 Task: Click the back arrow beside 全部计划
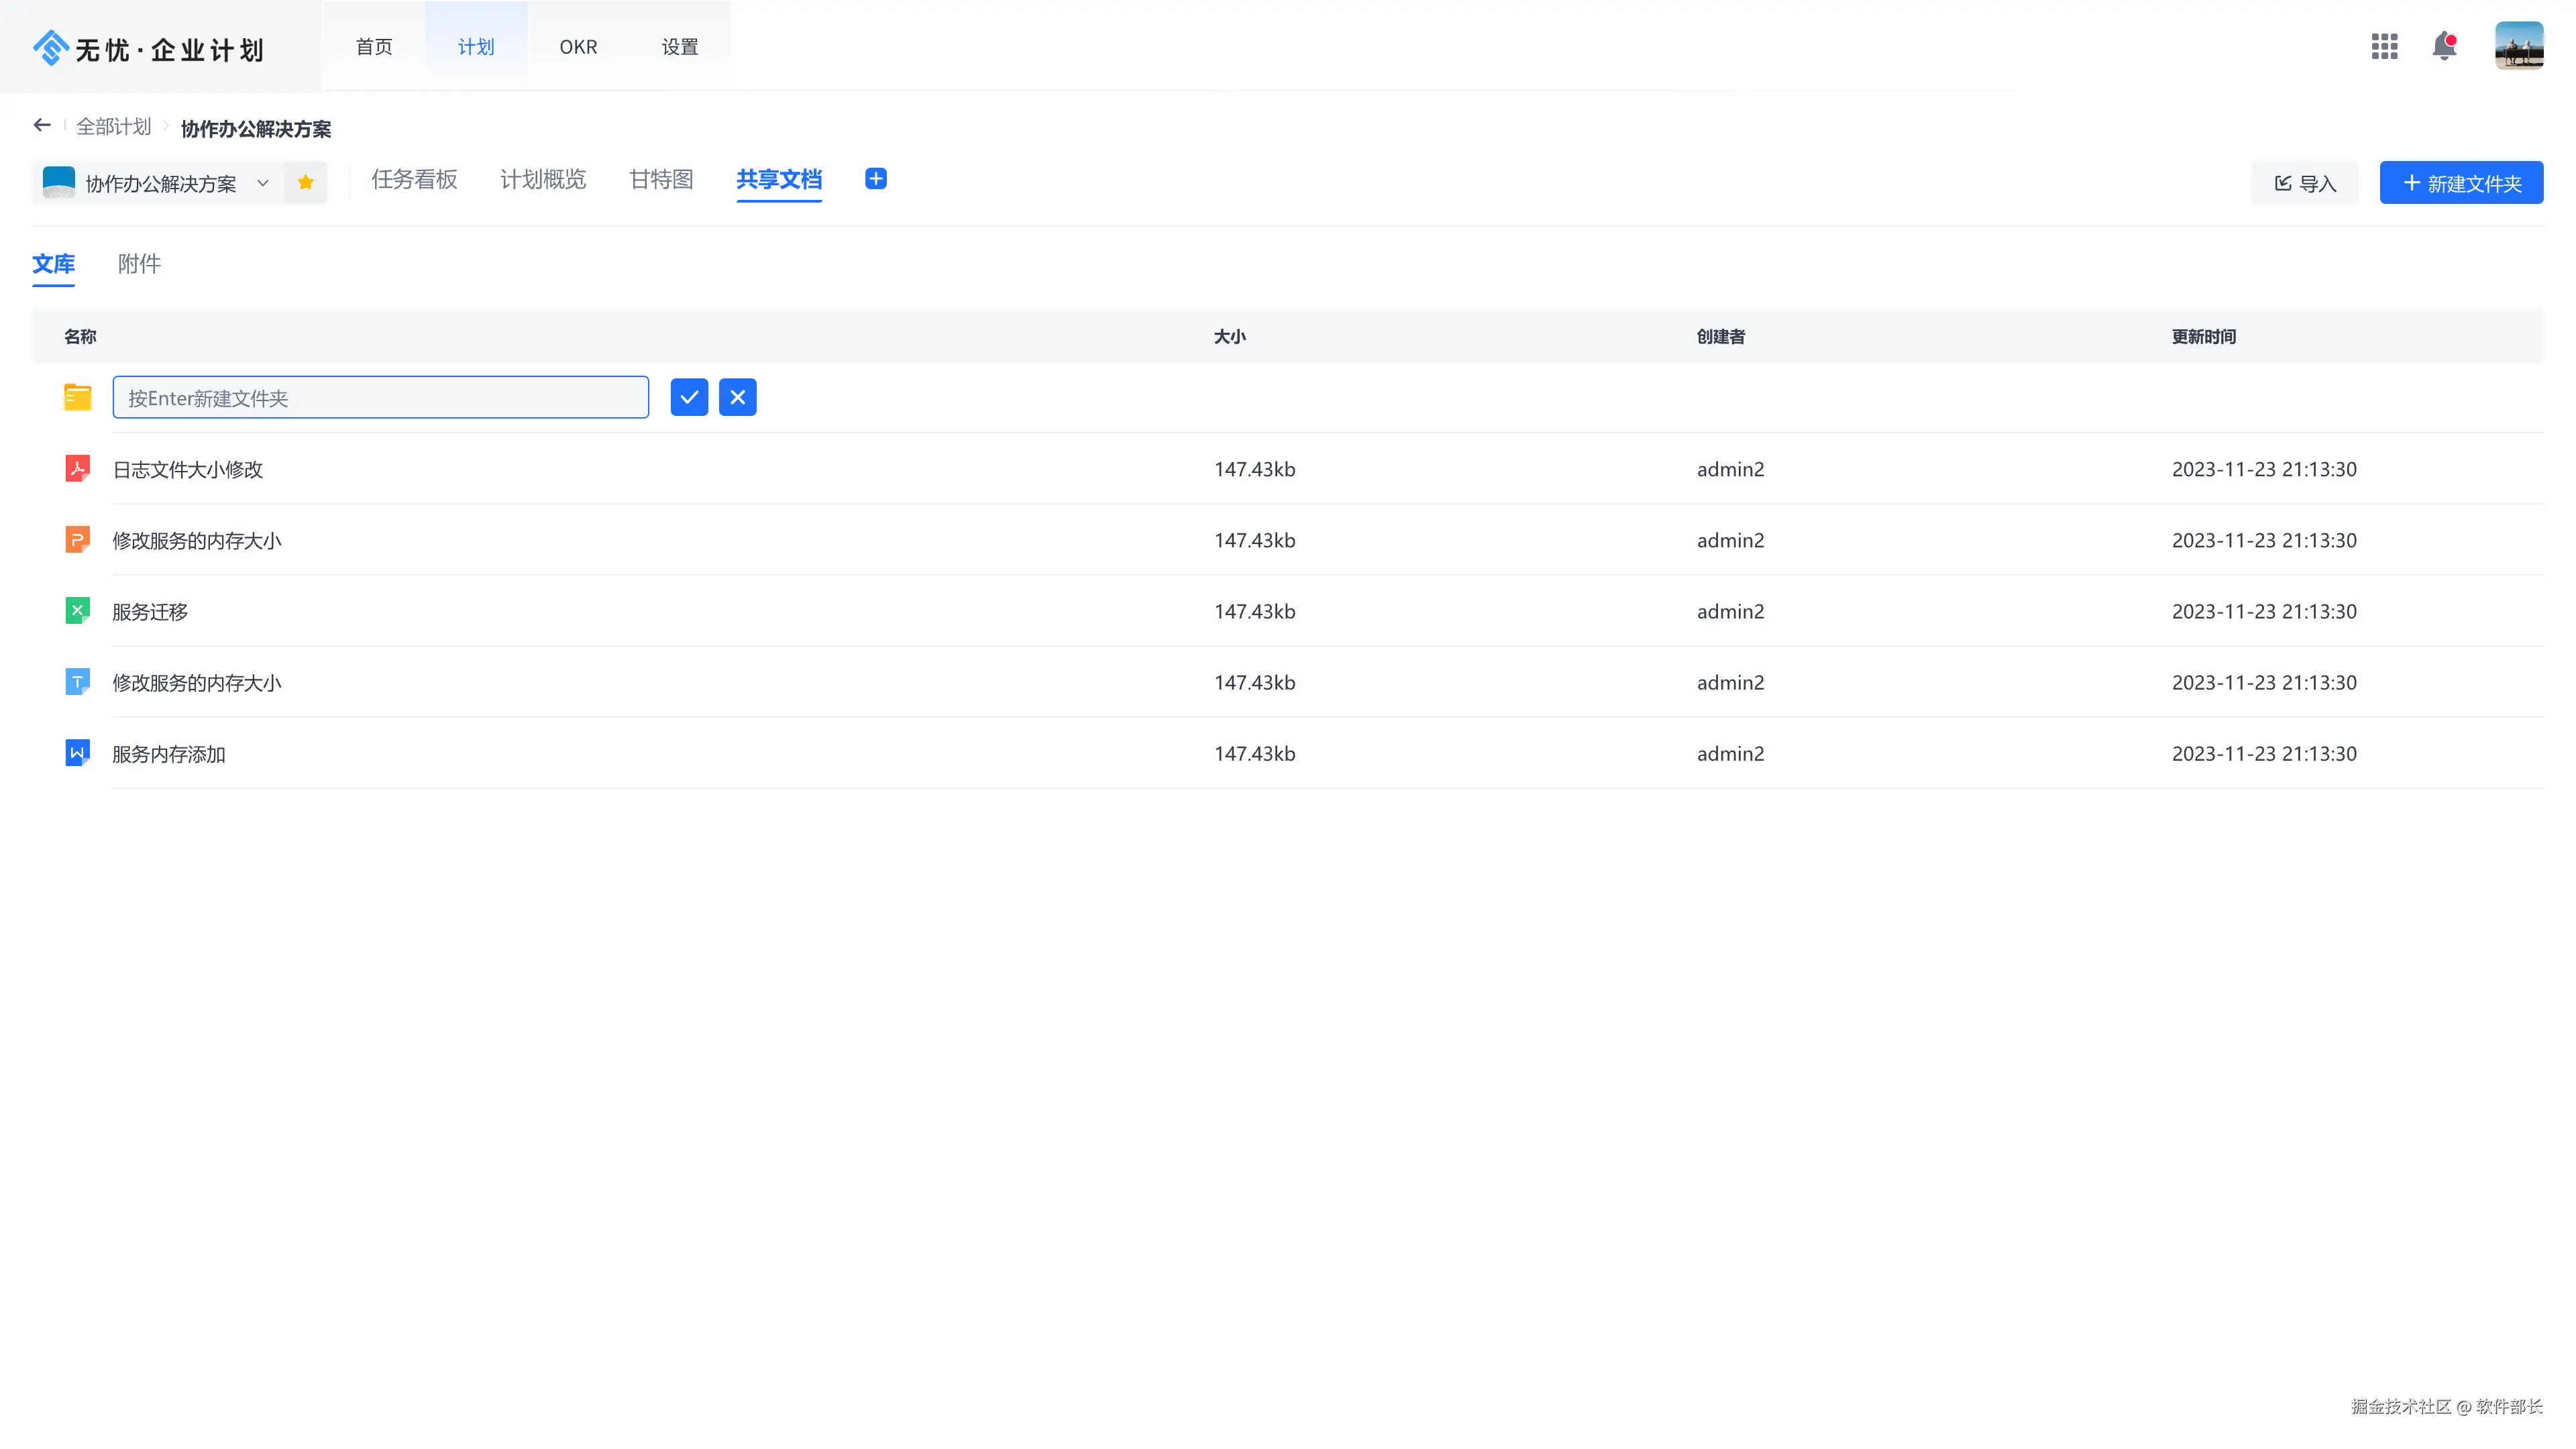(x=42, y=125)
